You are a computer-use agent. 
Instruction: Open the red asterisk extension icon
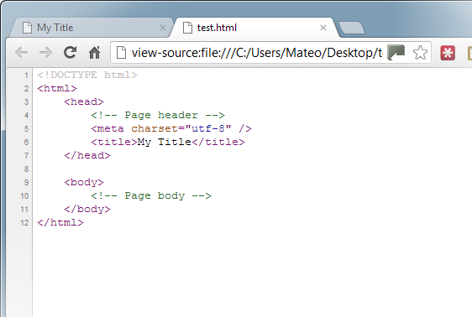tap(448, 53)
